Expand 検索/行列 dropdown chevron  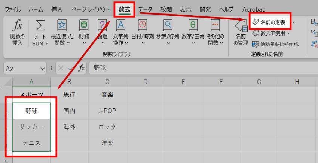click(x=168, y=43)
